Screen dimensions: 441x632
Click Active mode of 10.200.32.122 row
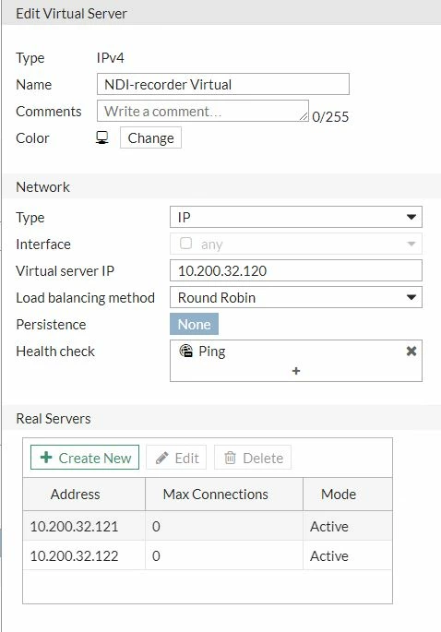click(329, 555)
